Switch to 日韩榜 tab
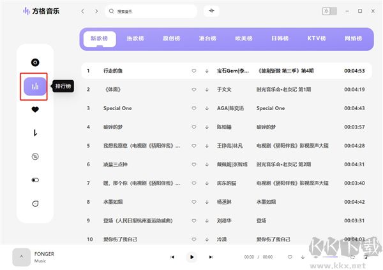This screenshot has width=383, height=270. click(280, 38)
